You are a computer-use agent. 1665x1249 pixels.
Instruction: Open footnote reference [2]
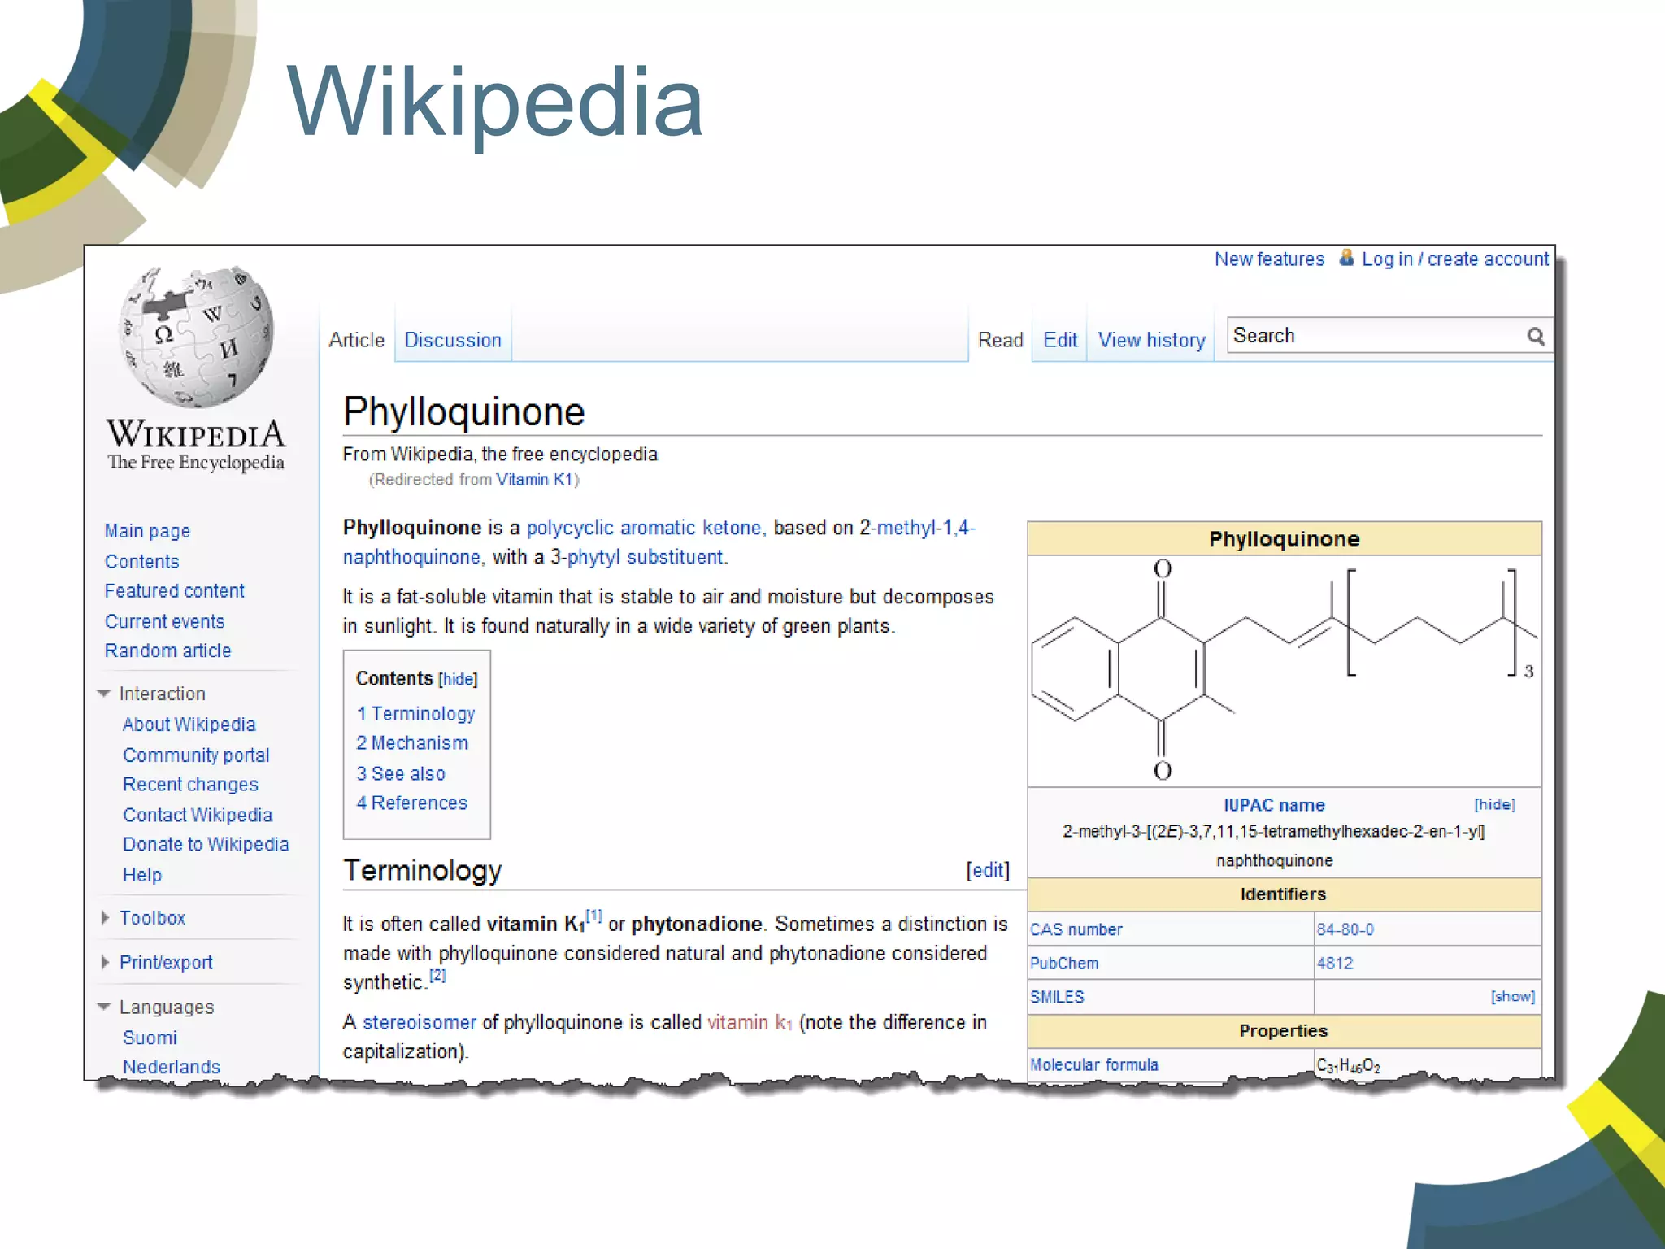tap(437, 975)
